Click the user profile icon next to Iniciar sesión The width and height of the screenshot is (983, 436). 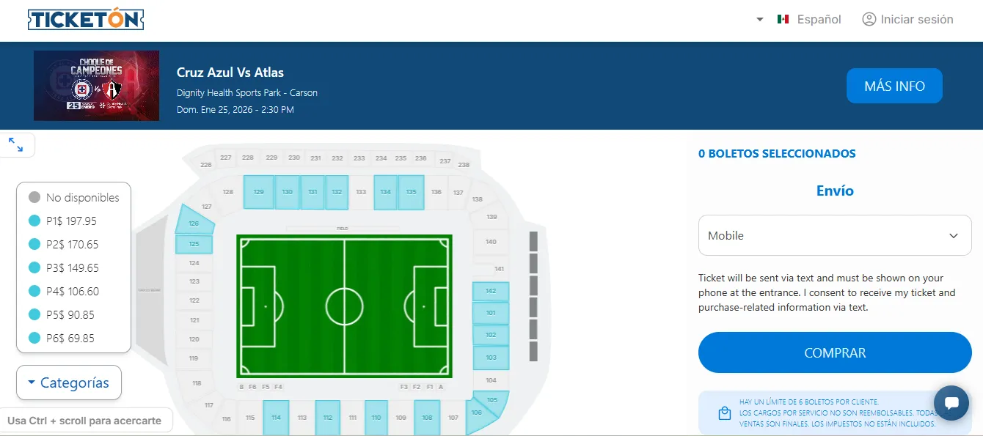[869, 19]
